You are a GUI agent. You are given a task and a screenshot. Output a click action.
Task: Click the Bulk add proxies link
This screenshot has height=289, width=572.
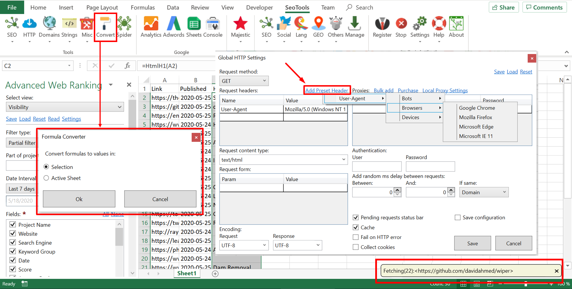(x=384, y=90)
